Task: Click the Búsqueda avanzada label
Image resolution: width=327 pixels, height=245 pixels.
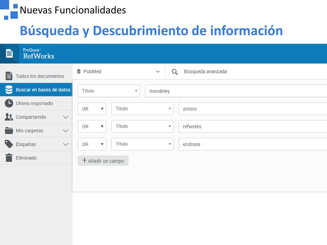Action: click(205, 71)
